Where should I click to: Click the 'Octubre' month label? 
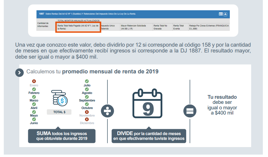coord(87,108)
